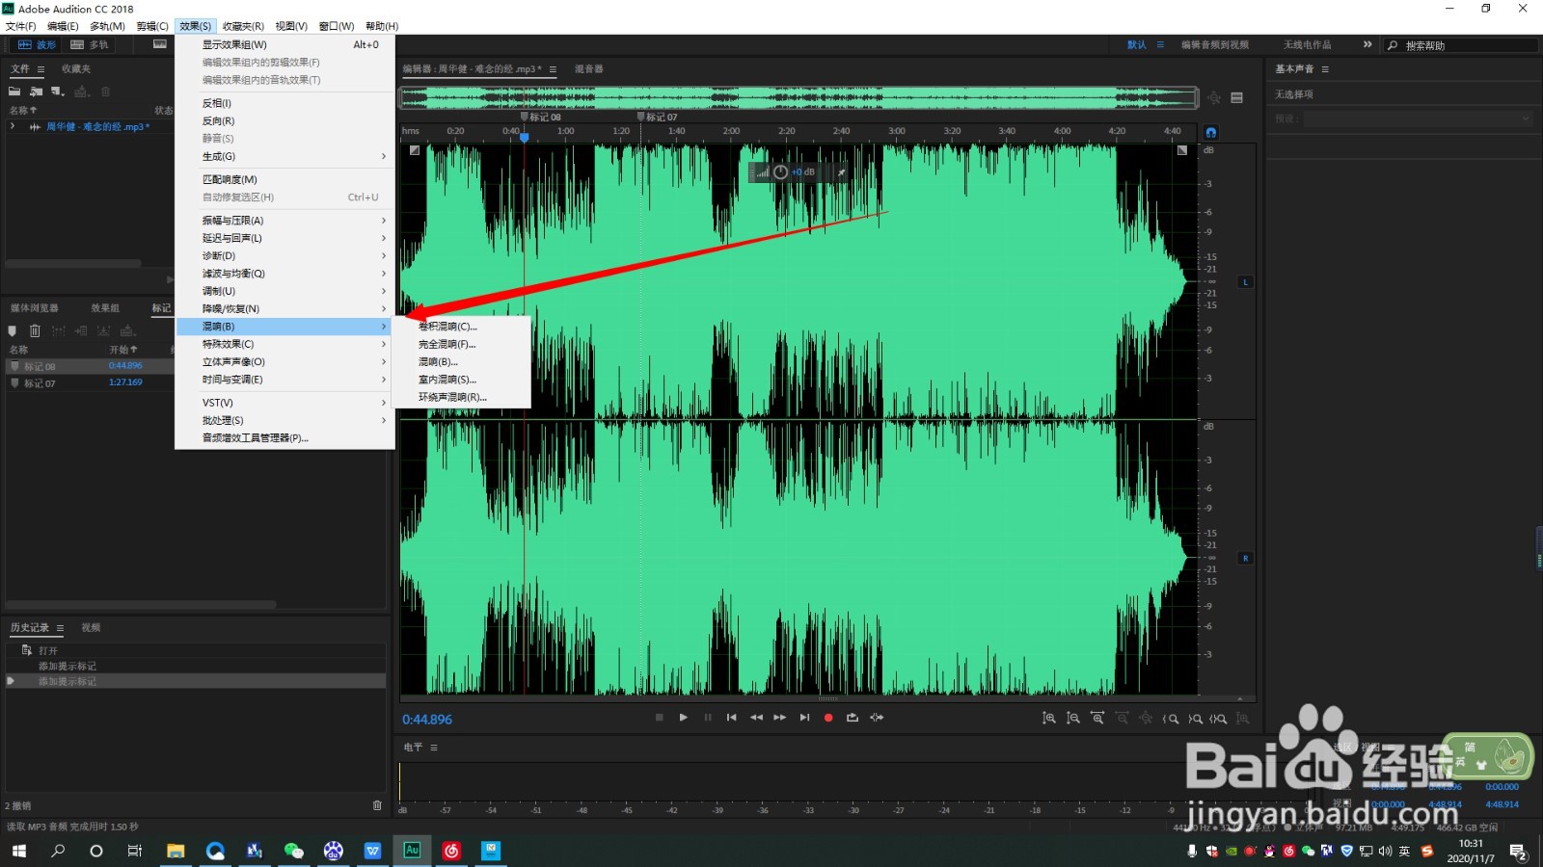Open 收藏夹(R) menu in menu bar

click(243, 26)
